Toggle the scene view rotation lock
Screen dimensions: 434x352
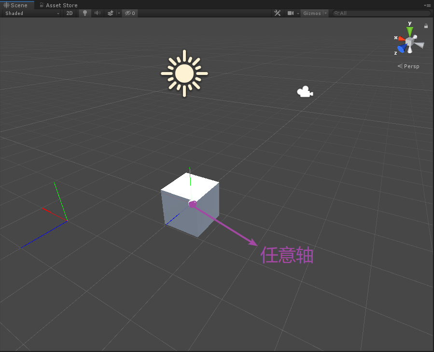[x=426, y=26]
